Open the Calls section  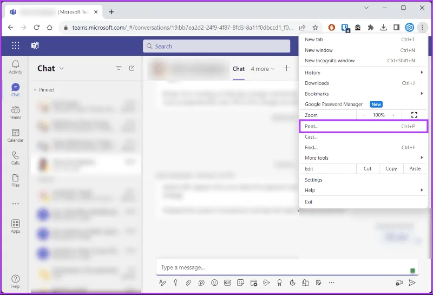coord(16,158)
